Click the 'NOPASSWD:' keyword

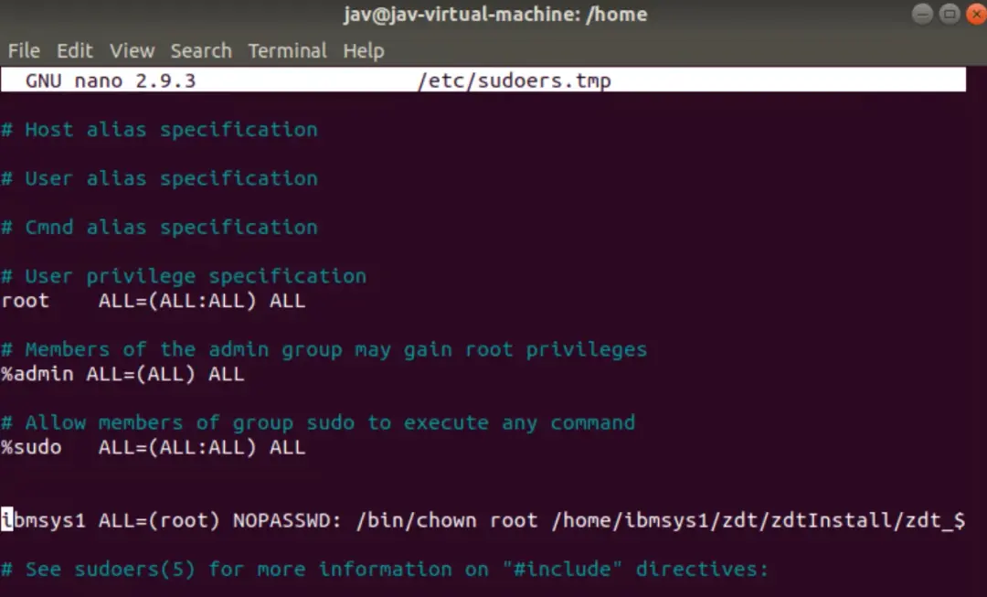[287, 521]
